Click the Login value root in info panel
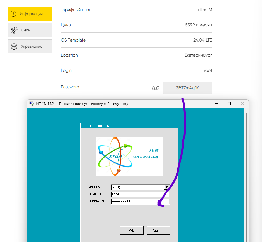This screenshot has width=262, height=242. pyautogui.click(x=208, y=70)
